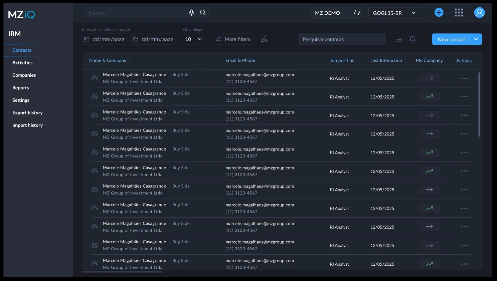Click the My Company column header
Image resolution: width=497 pixels, height=281 pixels.
(x=429, y=60)
